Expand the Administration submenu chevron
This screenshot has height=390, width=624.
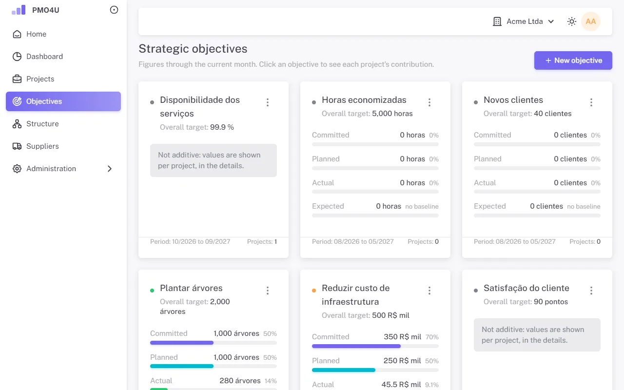click(x=110, y=169)
